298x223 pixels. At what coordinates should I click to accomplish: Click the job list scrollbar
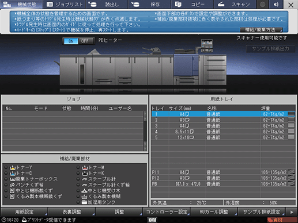pos(145,131)
